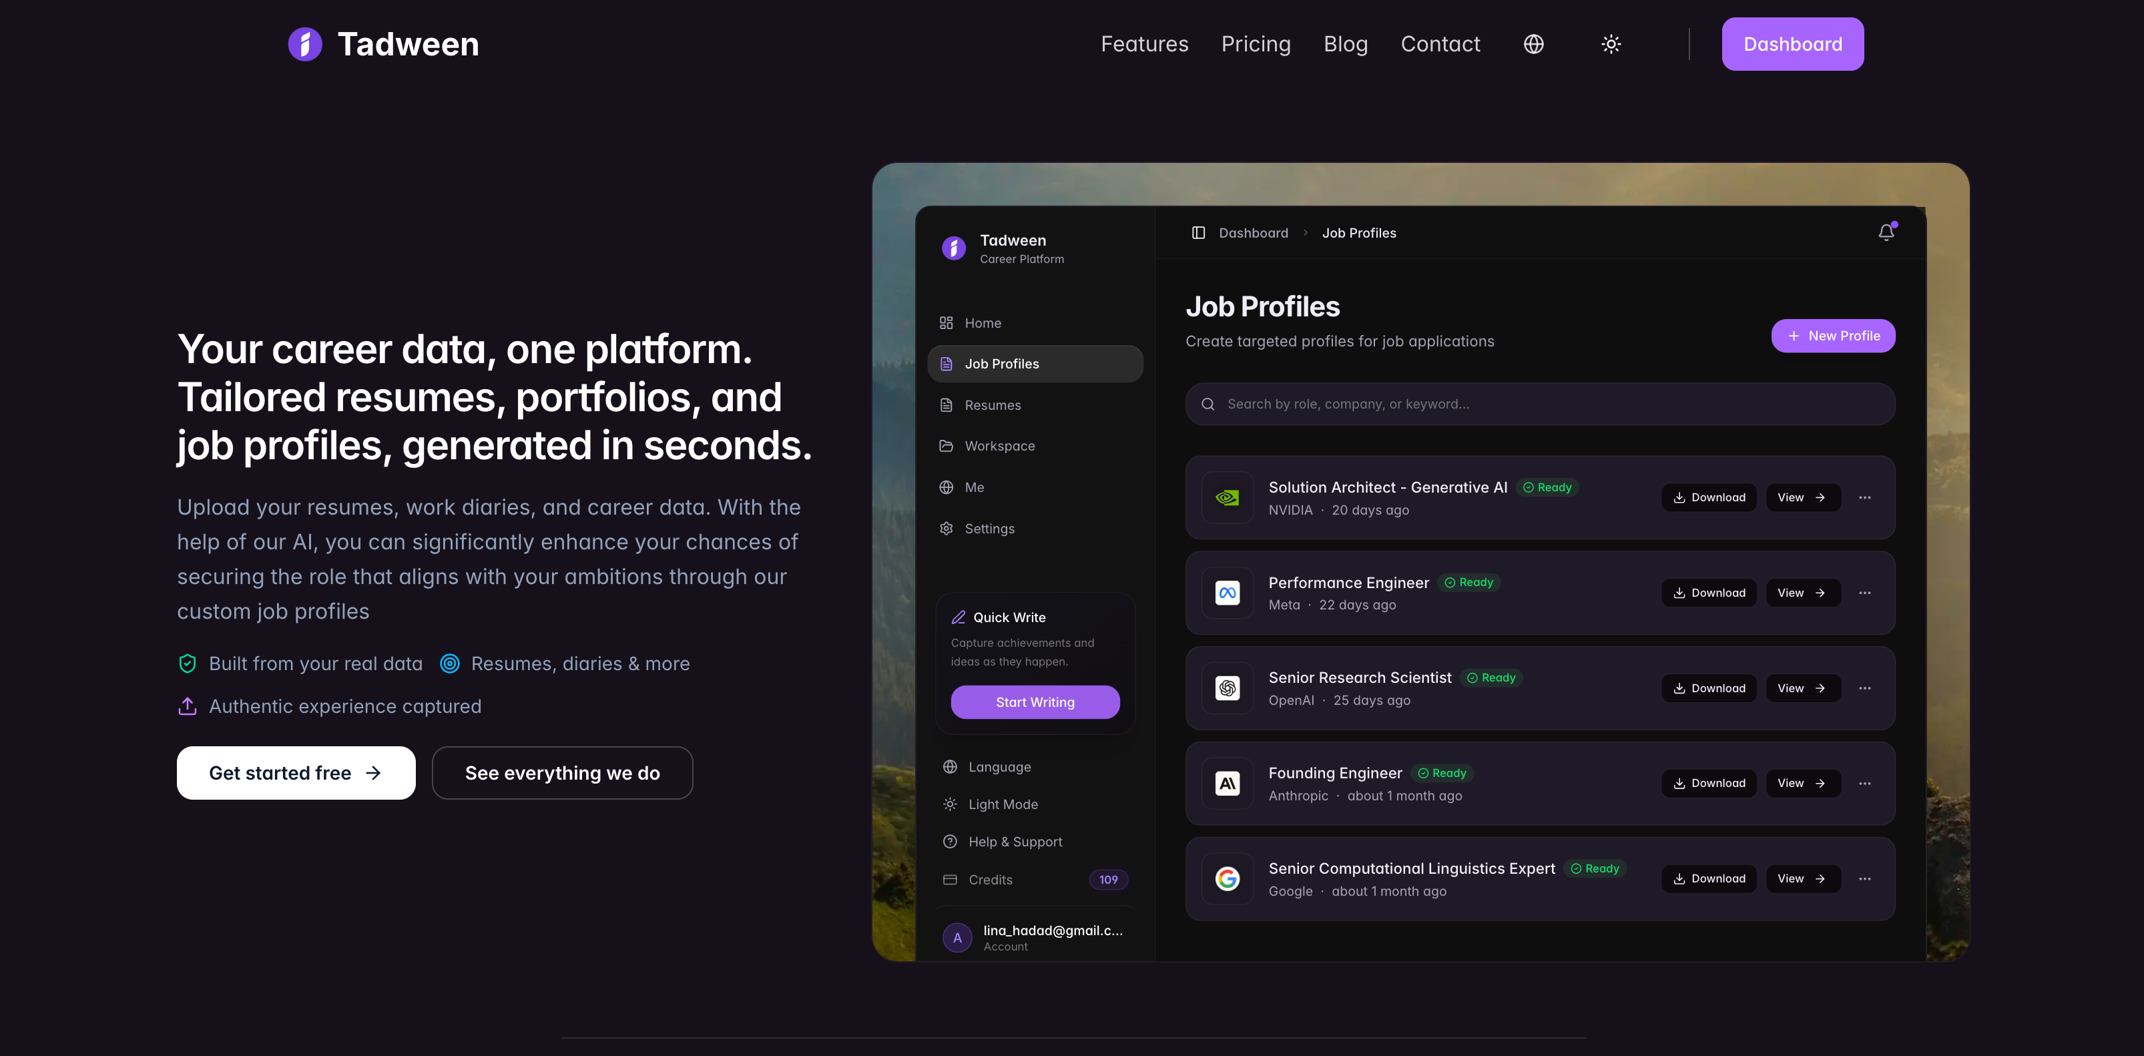Click the green shield check icon
Viewport: 2144px width, 1056px height.
point(188,664)
